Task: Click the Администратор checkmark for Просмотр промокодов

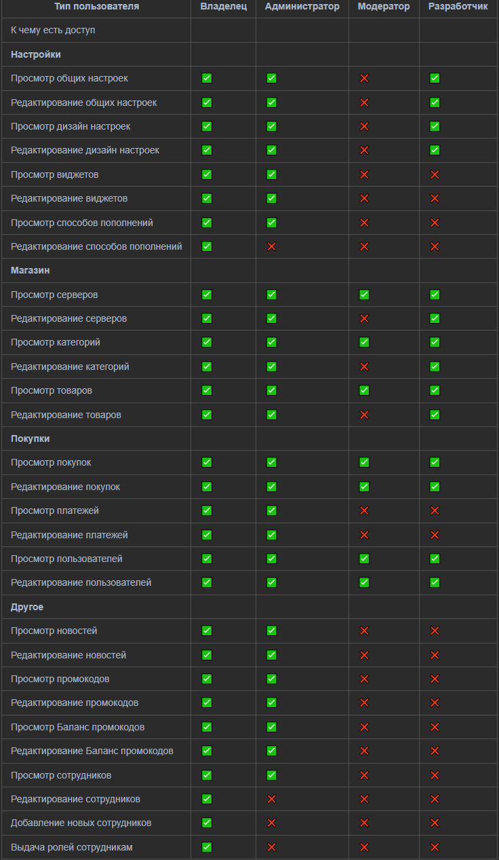Action: 272,679
